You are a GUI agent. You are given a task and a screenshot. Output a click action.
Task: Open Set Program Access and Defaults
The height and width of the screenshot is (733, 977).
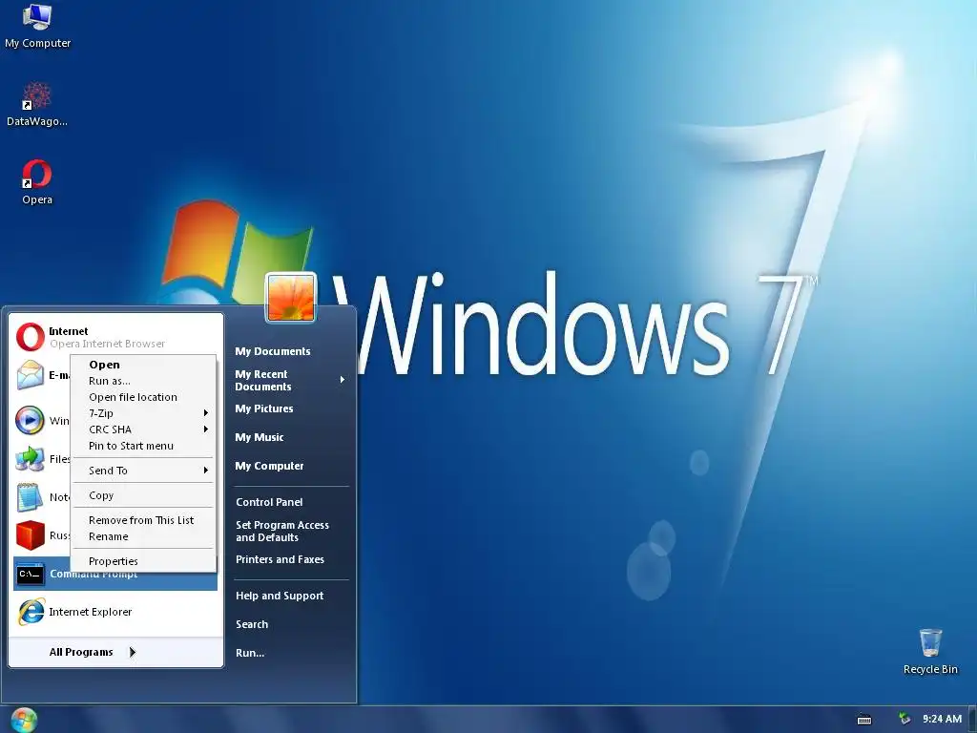coord(282,531)
